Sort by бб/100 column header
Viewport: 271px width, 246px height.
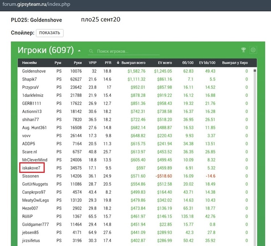click(x=188, y=63)
